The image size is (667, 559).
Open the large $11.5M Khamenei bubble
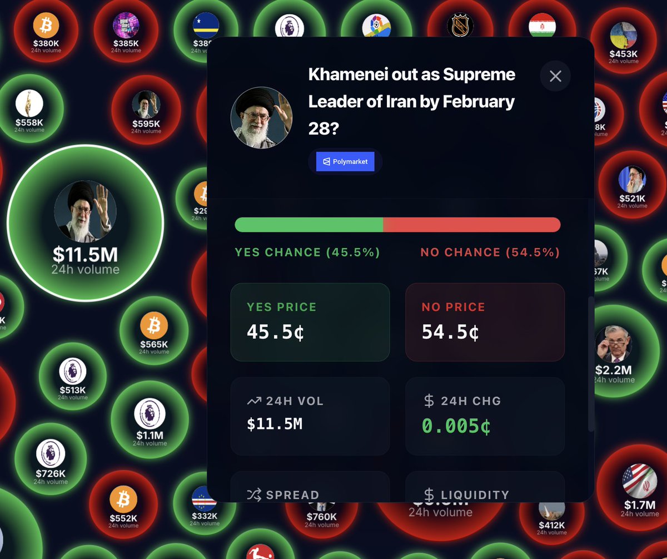point(85,223)
